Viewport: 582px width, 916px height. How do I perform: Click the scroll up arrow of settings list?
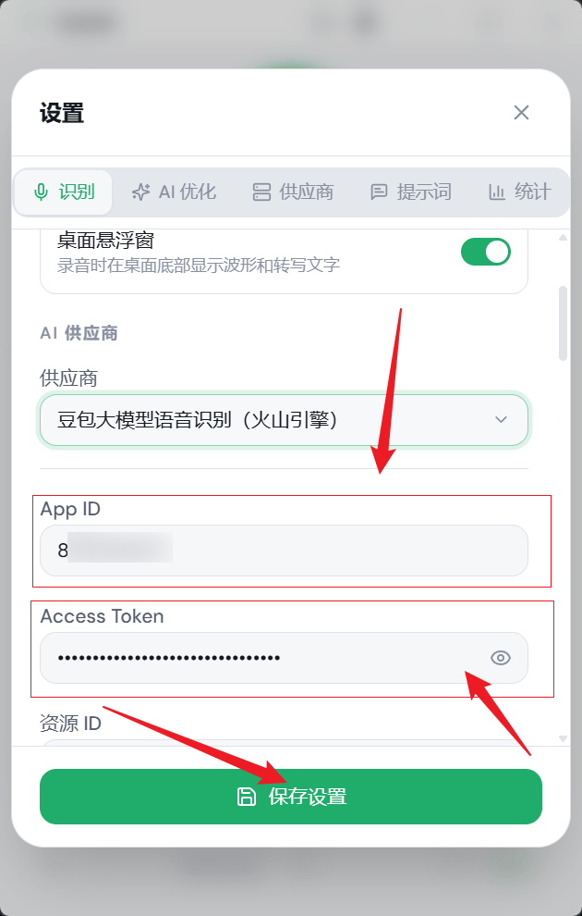(x=563, y=237)
